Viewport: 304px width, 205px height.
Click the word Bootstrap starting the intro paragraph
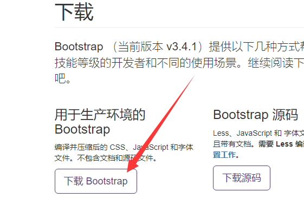pos(79,47)
